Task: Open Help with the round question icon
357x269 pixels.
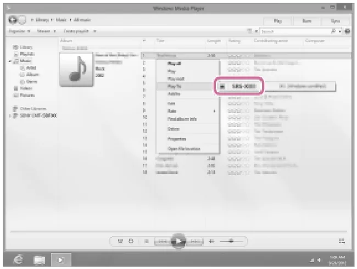Action: pos(347,31)
